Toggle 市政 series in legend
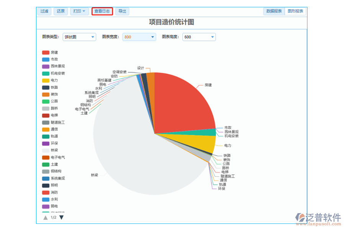 pyautogui.click(x=46, y=59)
